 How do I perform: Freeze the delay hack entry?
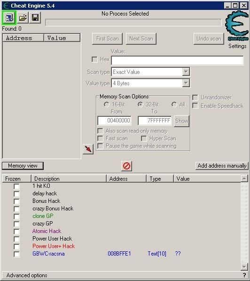point(16,194)
